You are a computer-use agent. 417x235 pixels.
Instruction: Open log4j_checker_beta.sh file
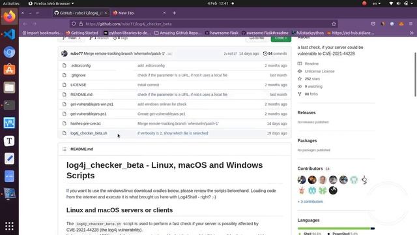(x=89, y=133)
